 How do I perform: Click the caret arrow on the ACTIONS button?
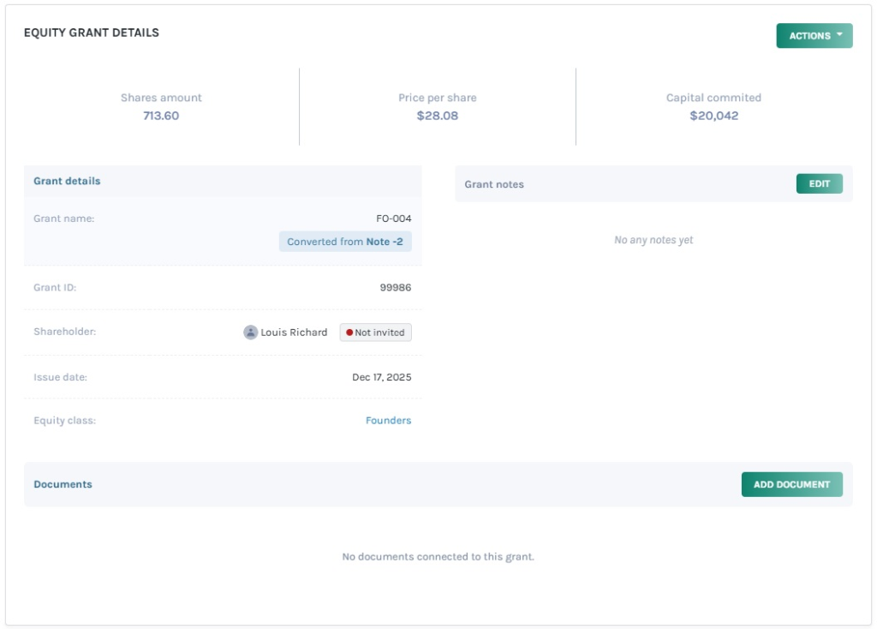point(839,35)
